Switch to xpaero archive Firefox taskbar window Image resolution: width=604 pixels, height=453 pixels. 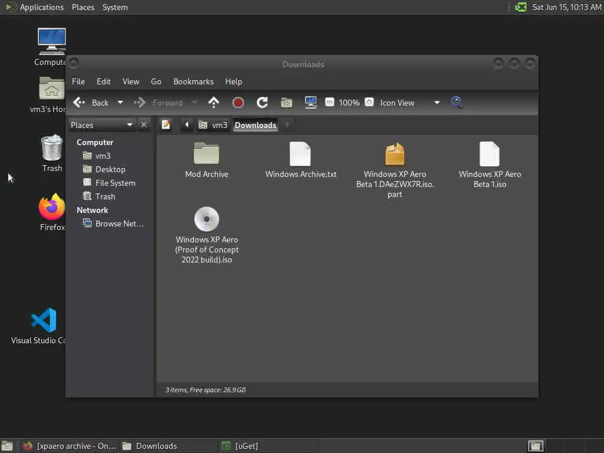click(x=70, y=446)
